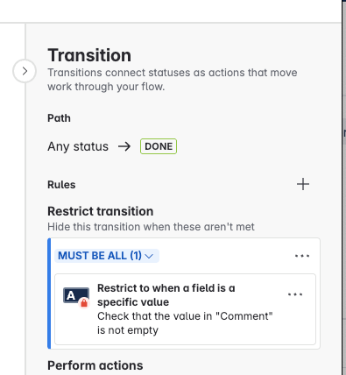Screen dimensions: 346x375
Task: Click the locked field rule icon
Action: (76, 298)
